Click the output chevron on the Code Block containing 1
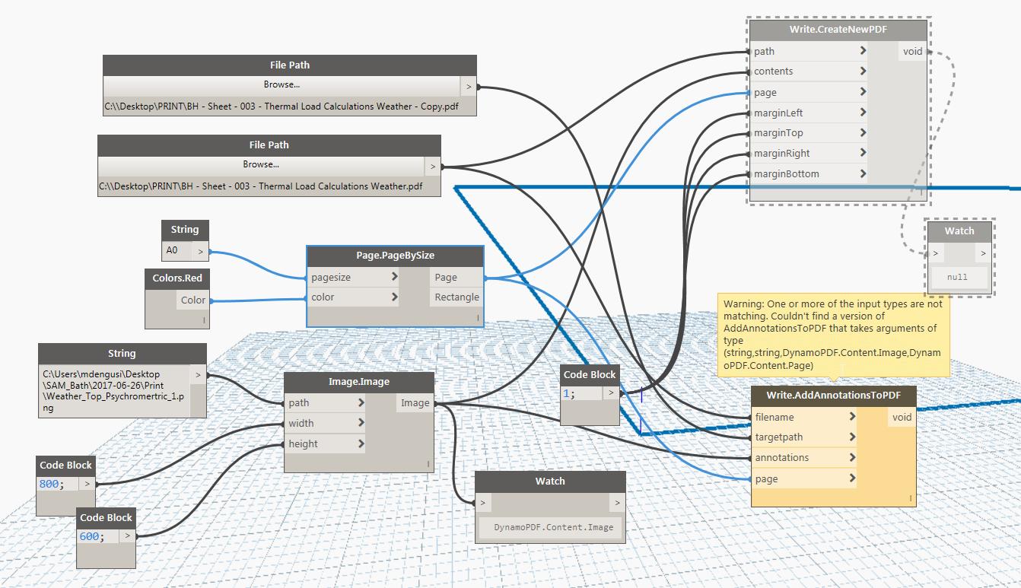Image resolution: width=1021 pixels, height=588 pixels. tap(612, 393)
